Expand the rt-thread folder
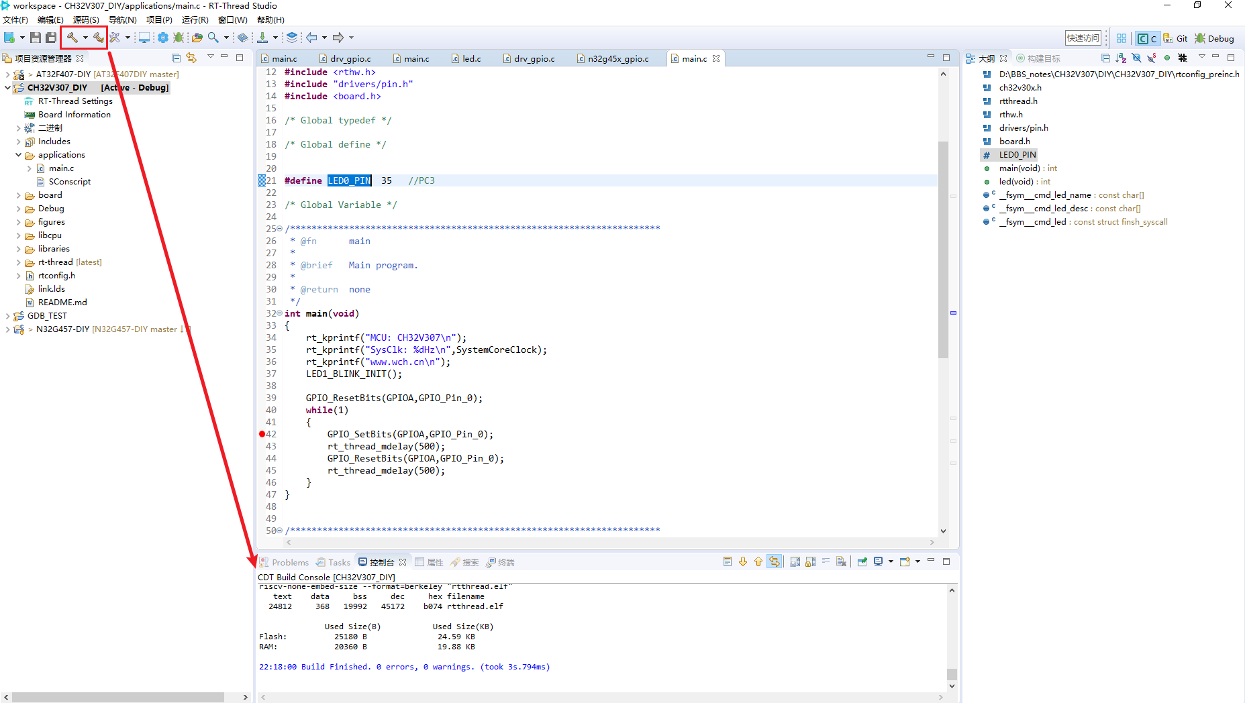The width and height of the screenshot is (1245, 703). 18,262
